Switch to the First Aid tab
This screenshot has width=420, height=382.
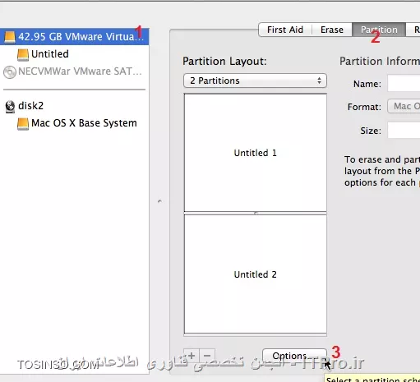pyautogui.click(x=285, y=30)
